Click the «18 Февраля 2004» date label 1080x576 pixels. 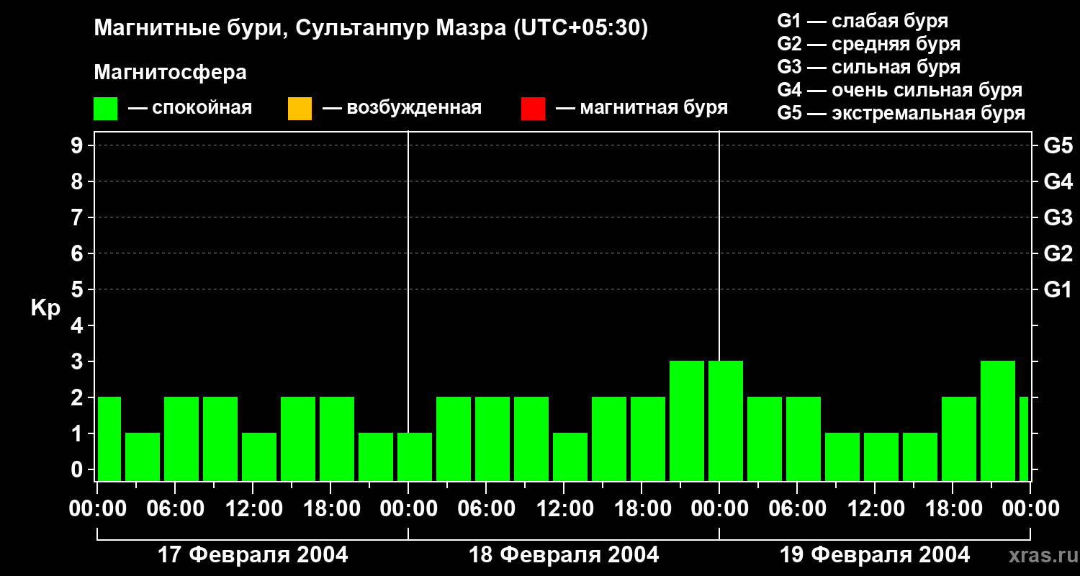[x=564, y=555]
